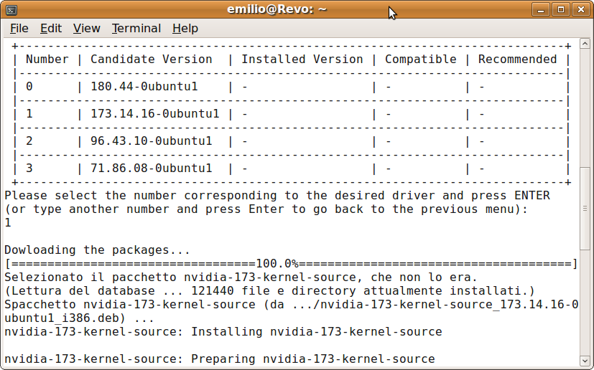Image resolution: width=594 pixels, height=370 pixels.
Task: Click the scrollbar down arrow
Action: coord(585,360)
